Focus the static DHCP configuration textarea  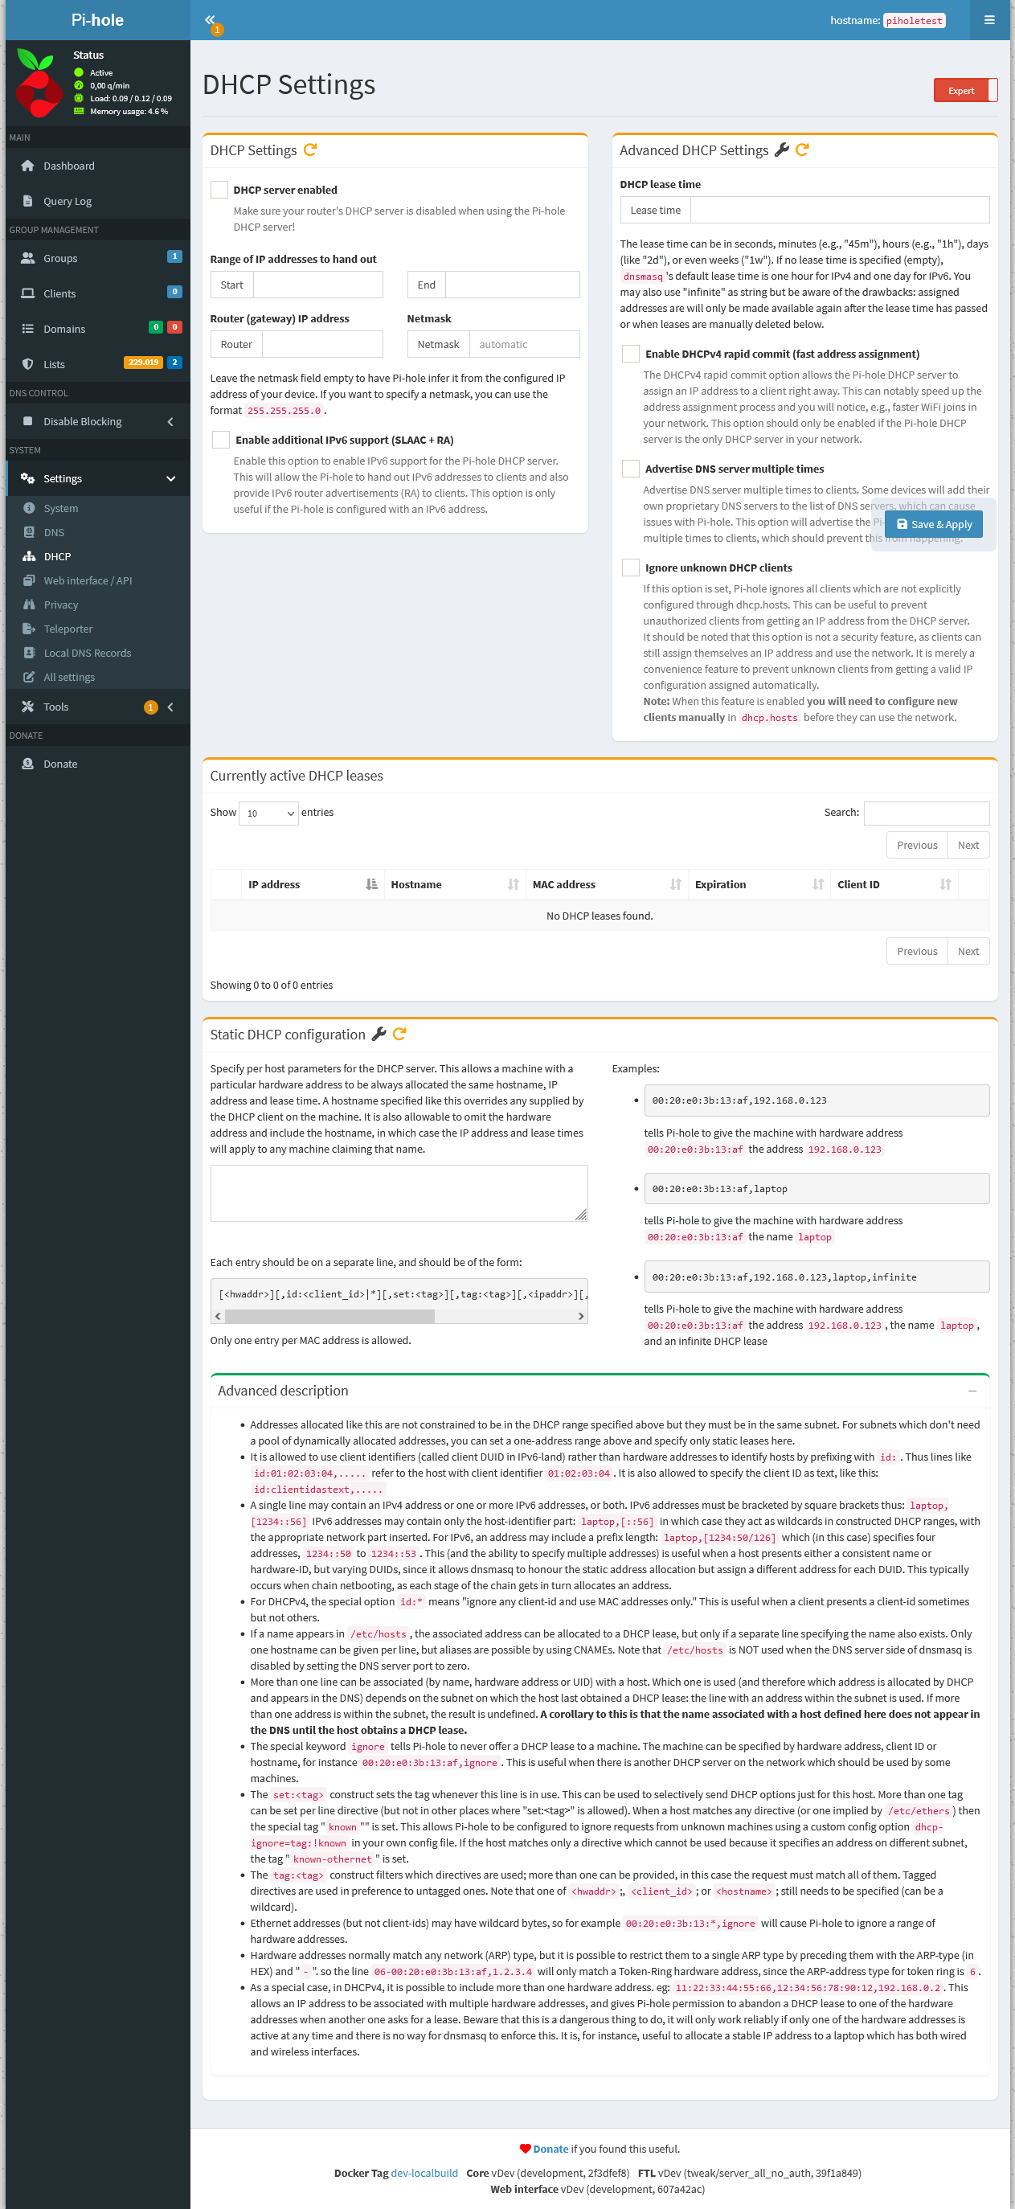(399, 1192)
